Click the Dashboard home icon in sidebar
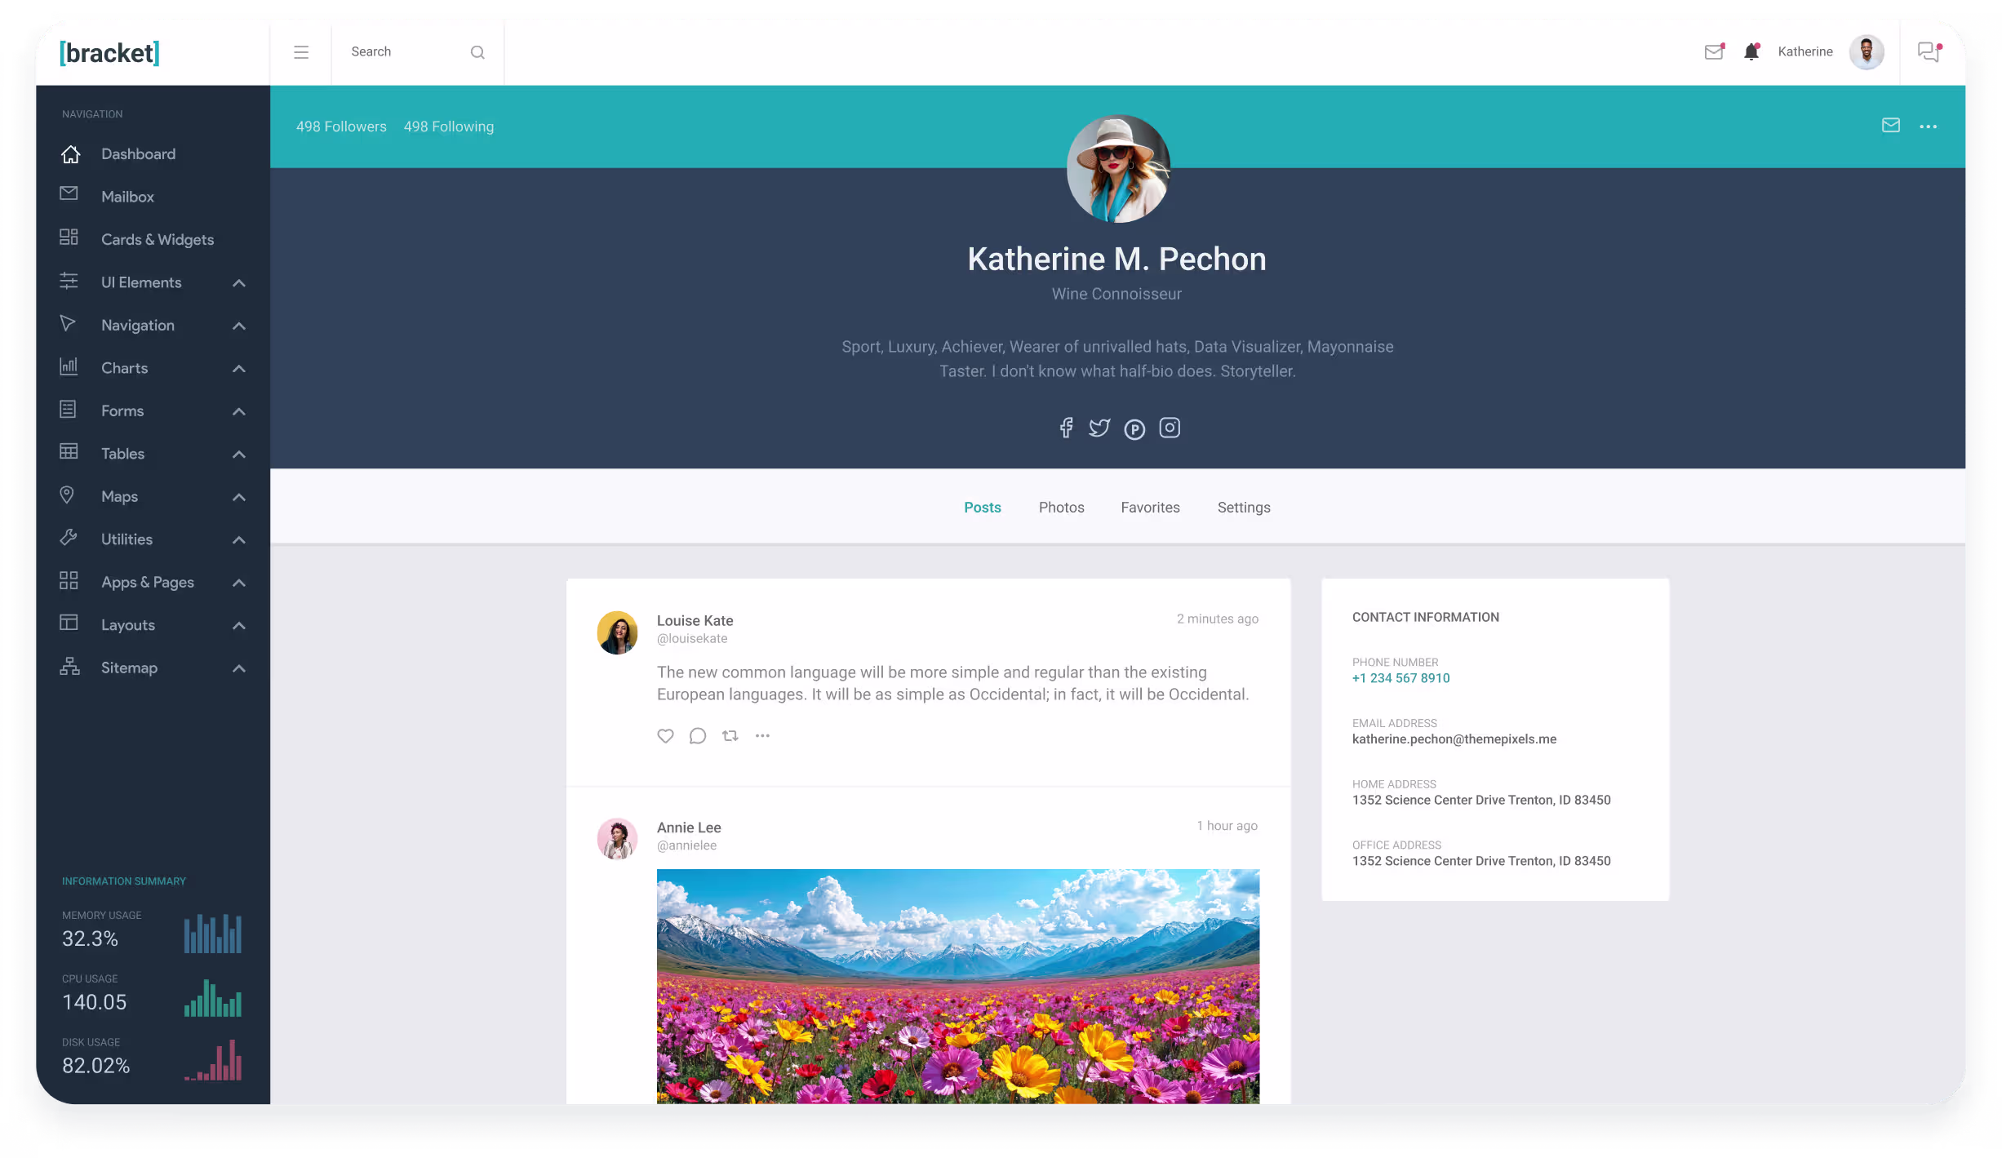 pos(70,154)
